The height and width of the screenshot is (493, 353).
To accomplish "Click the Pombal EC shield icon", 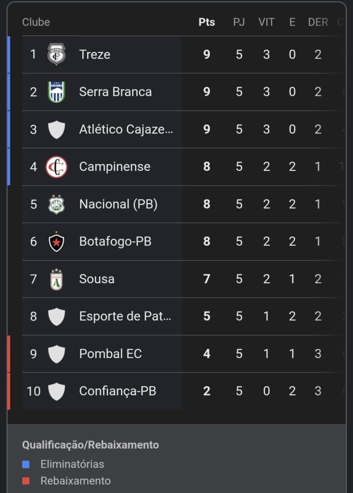I will pos(56,354).
